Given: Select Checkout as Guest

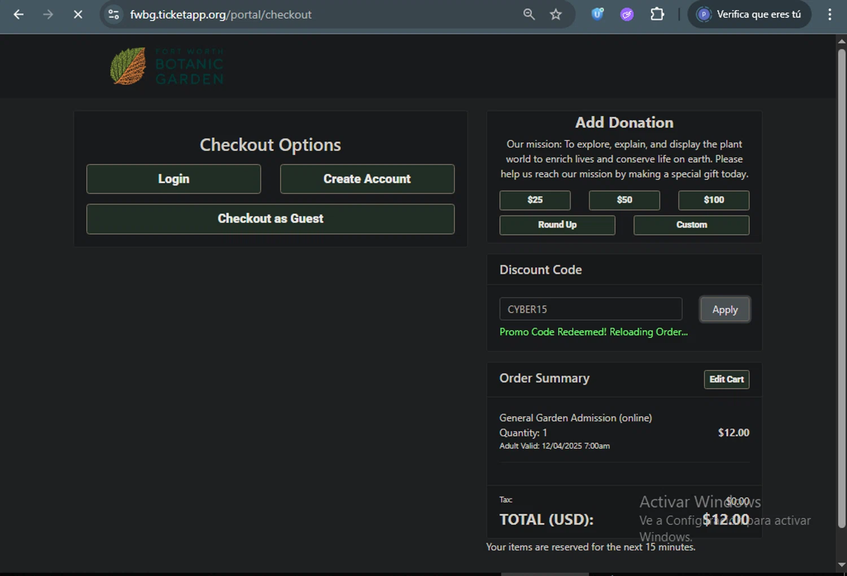Looking at the screenshot, I should (x=270, y=219).
